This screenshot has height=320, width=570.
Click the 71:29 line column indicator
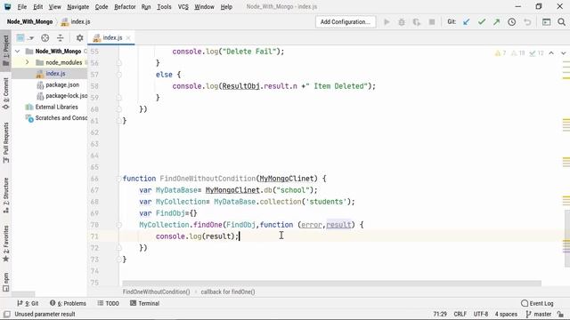click(x=440, y=314)
